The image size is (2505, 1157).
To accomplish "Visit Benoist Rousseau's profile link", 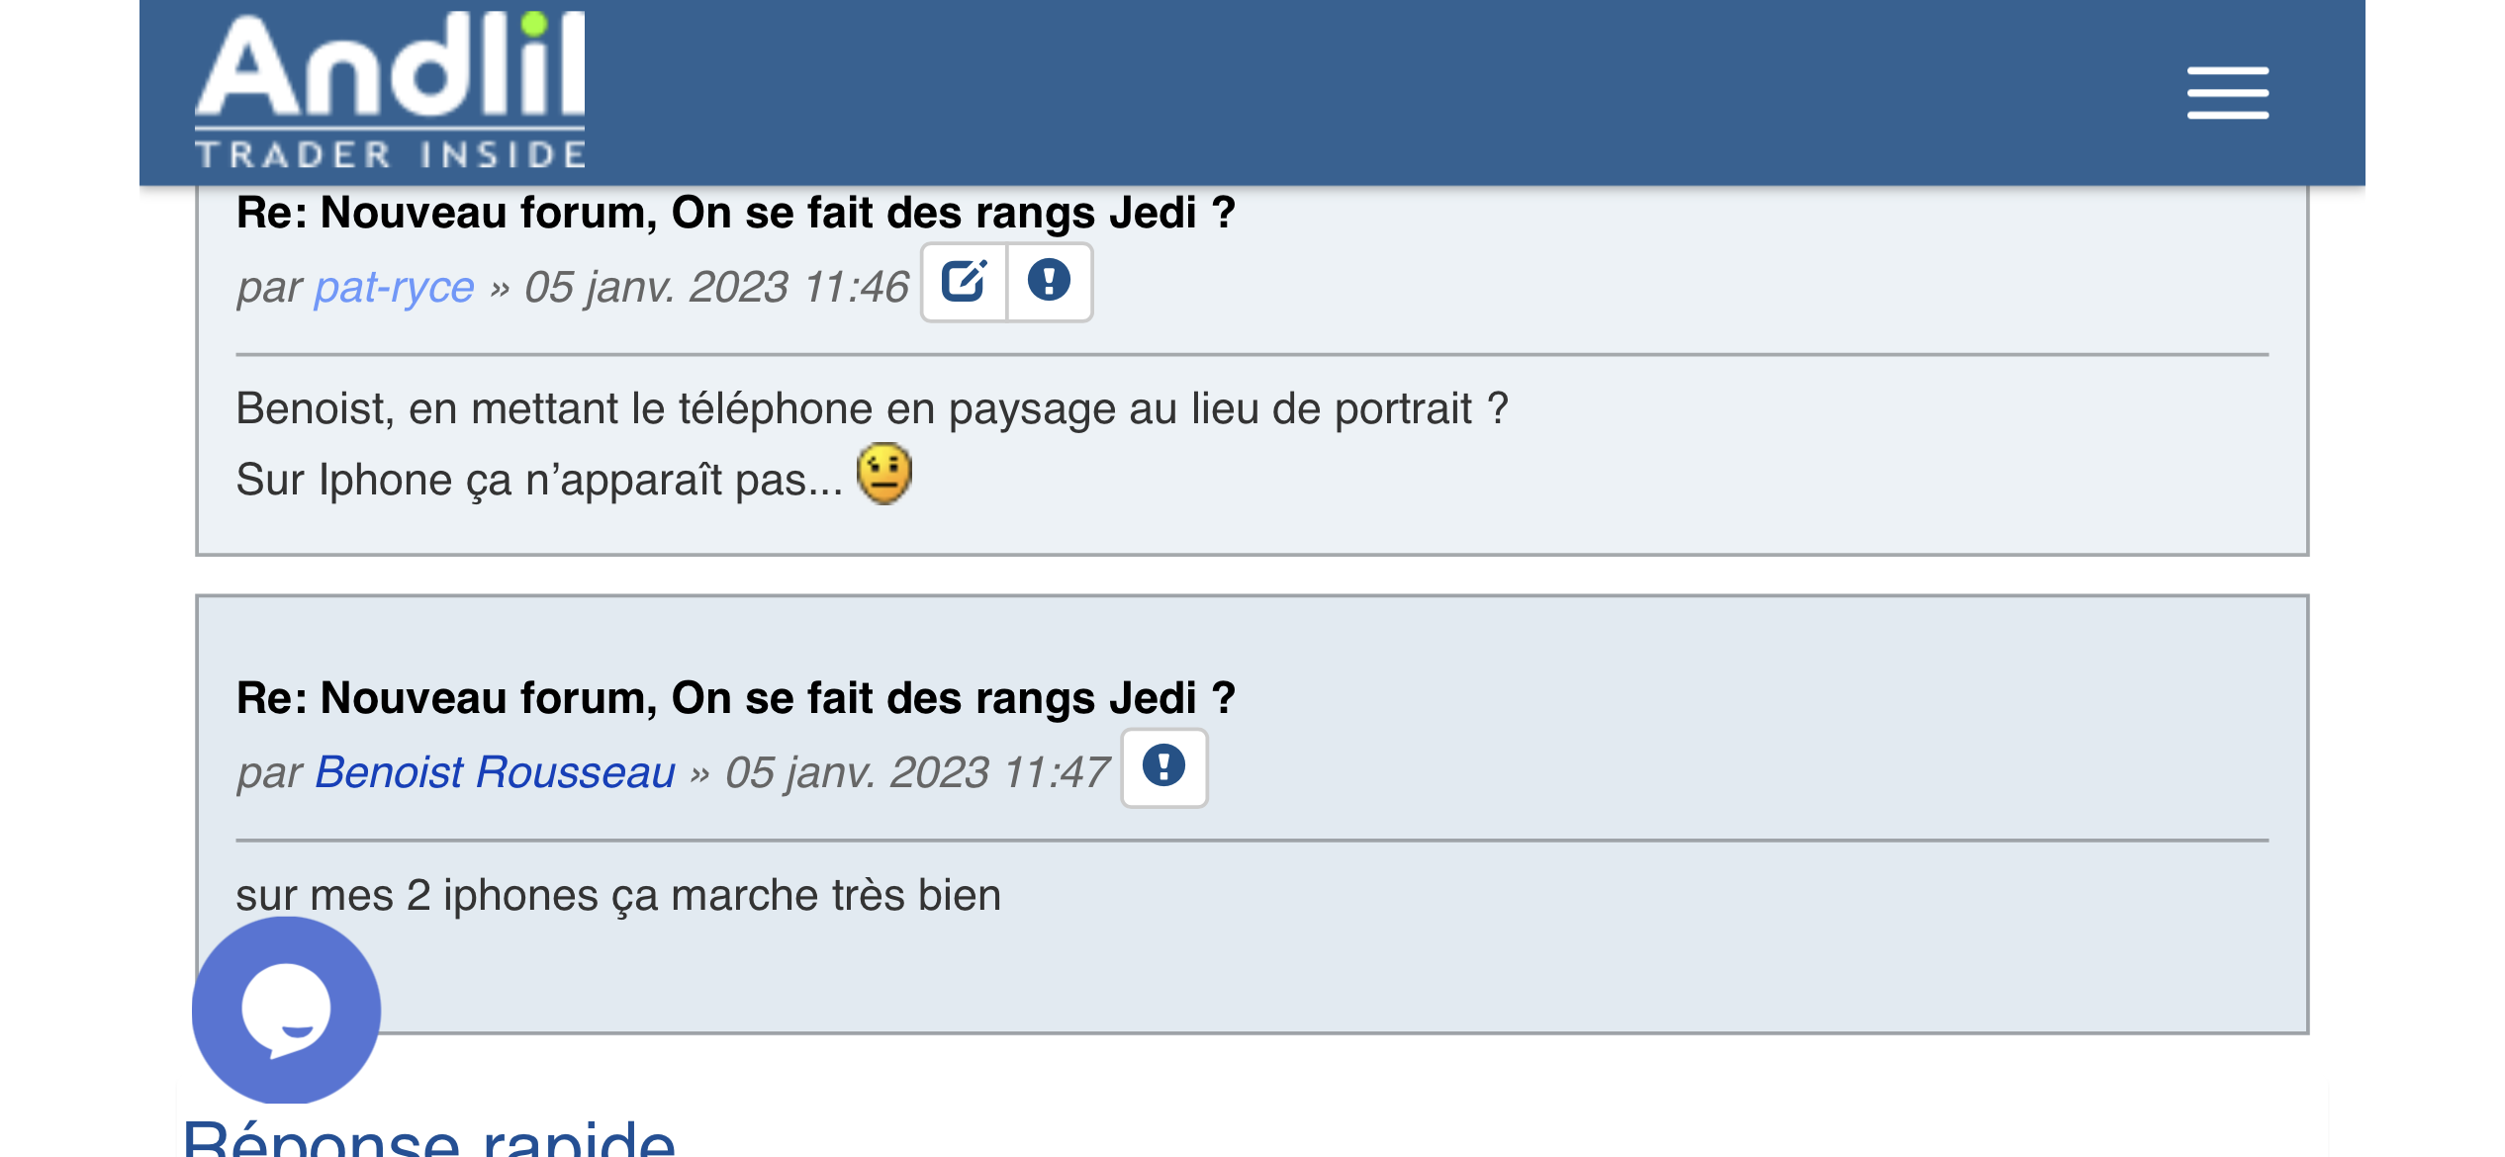I will tap(495, 773).
